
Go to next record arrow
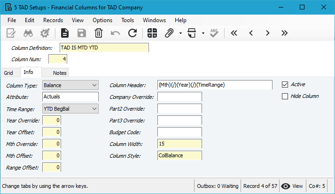pyautogui.click(x=267, y=33)
